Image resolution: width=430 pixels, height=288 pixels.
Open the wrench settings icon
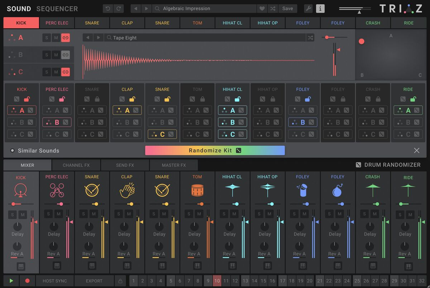pos(308,9)
